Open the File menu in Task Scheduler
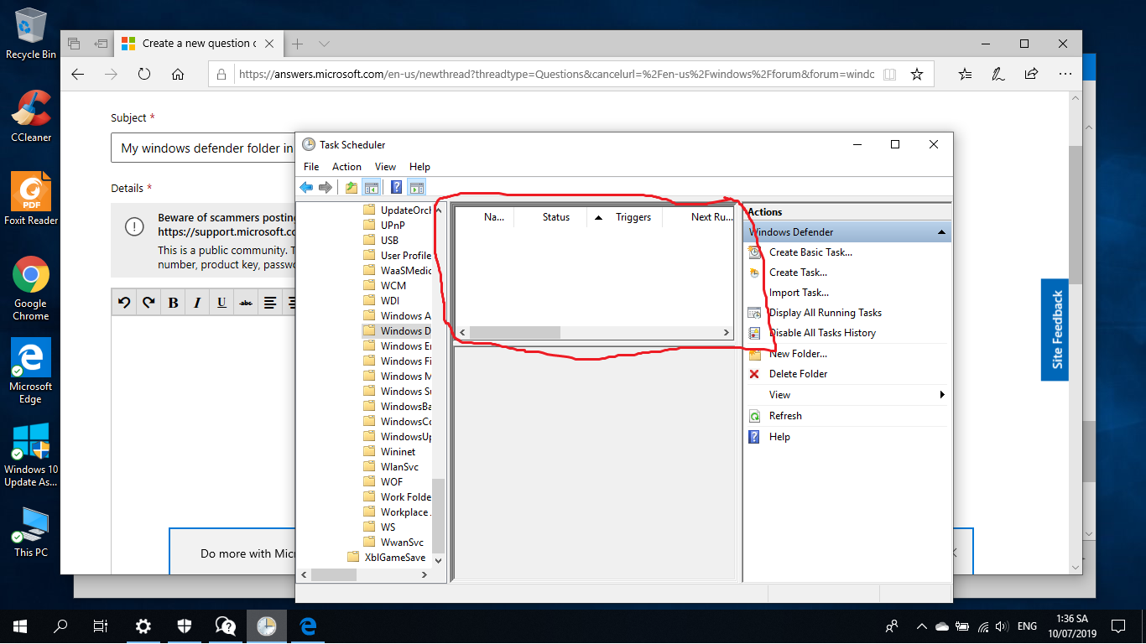 pyautogui.click(x=311, y=167)
